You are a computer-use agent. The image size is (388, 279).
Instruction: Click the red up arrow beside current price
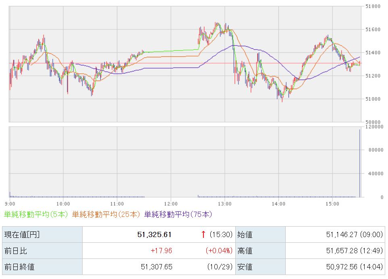[x=203, y=234]
